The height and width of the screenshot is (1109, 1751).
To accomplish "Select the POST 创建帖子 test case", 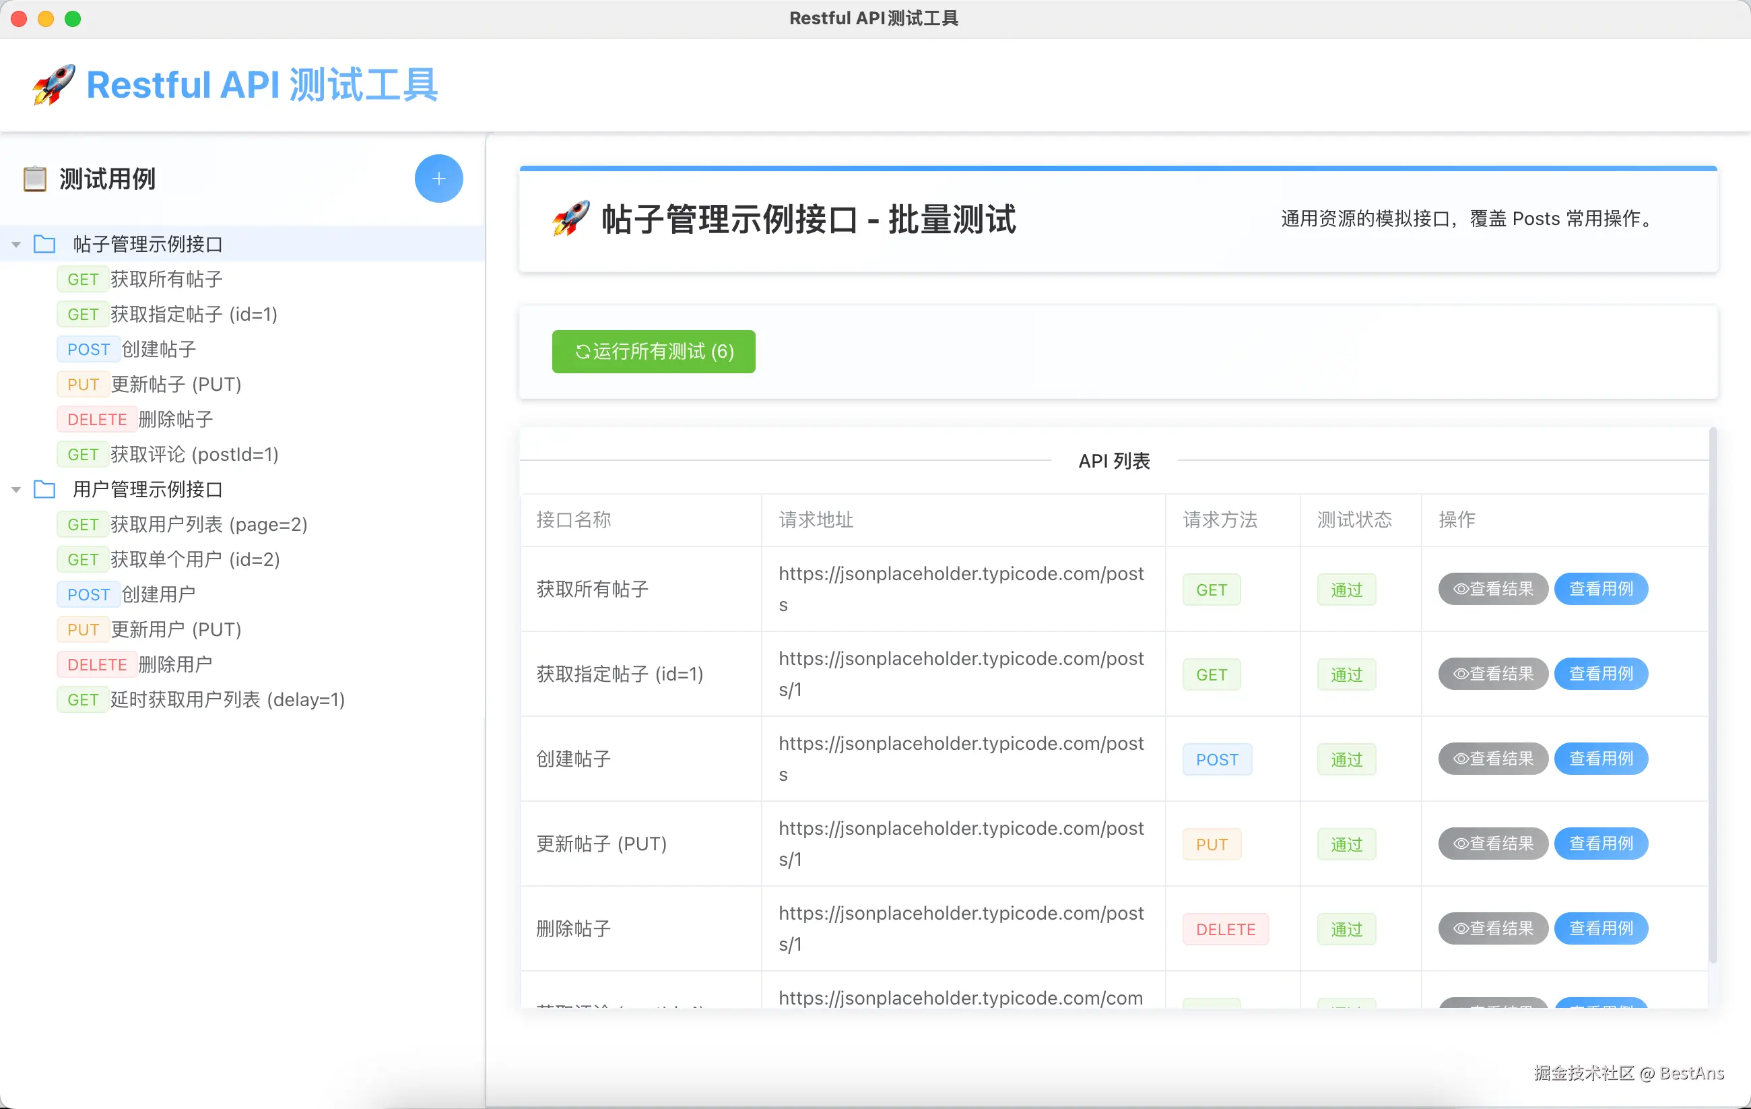I will (x=158, y=349).
